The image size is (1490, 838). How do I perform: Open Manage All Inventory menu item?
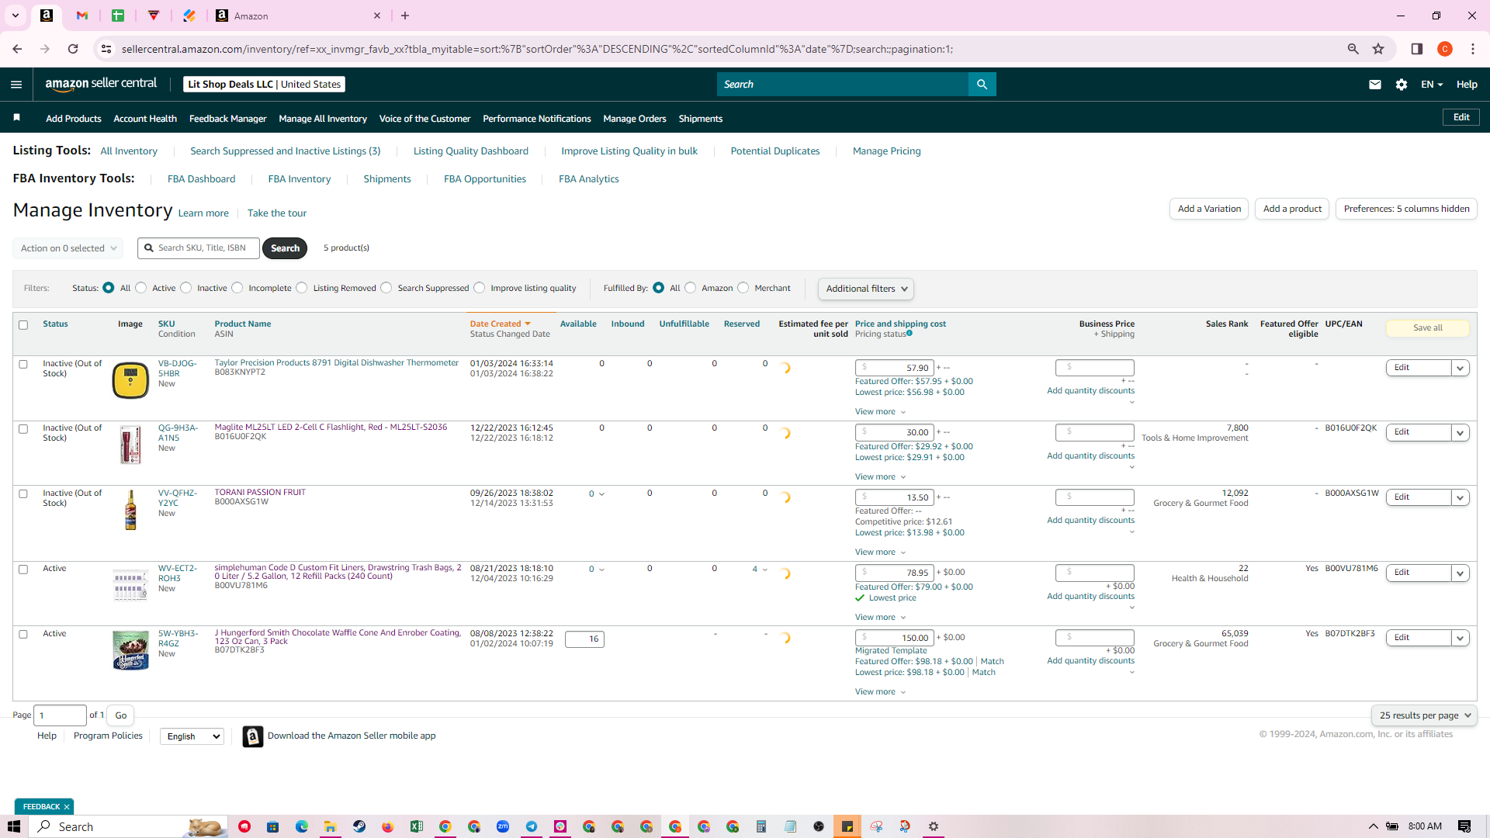coord(323,119)
